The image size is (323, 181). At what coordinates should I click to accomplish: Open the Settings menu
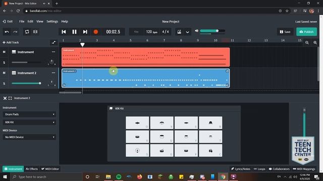point(52,21)
